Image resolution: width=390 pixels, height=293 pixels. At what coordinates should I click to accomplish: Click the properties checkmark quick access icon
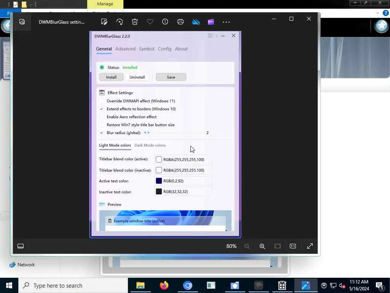click(15, 4)
